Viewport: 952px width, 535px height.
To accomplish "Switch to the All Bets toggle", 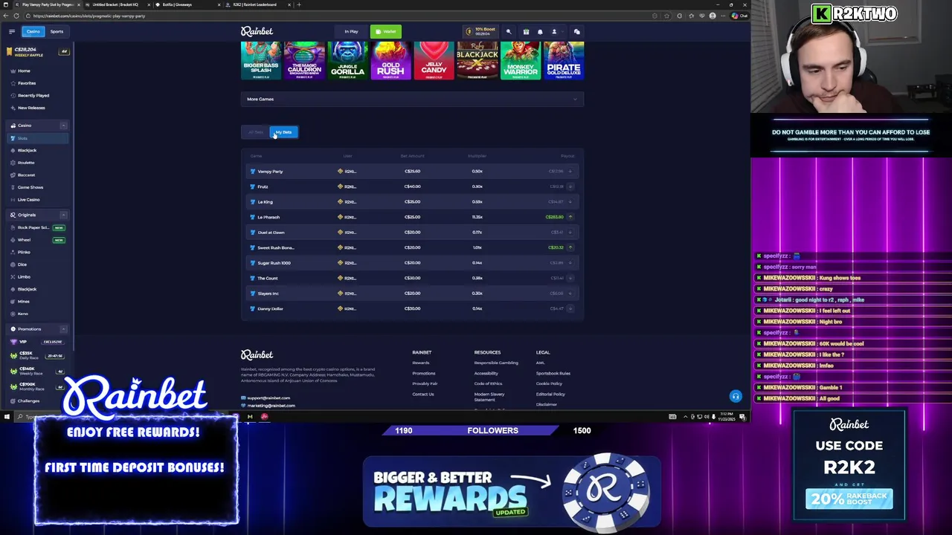I will click(x=256, y=132).
